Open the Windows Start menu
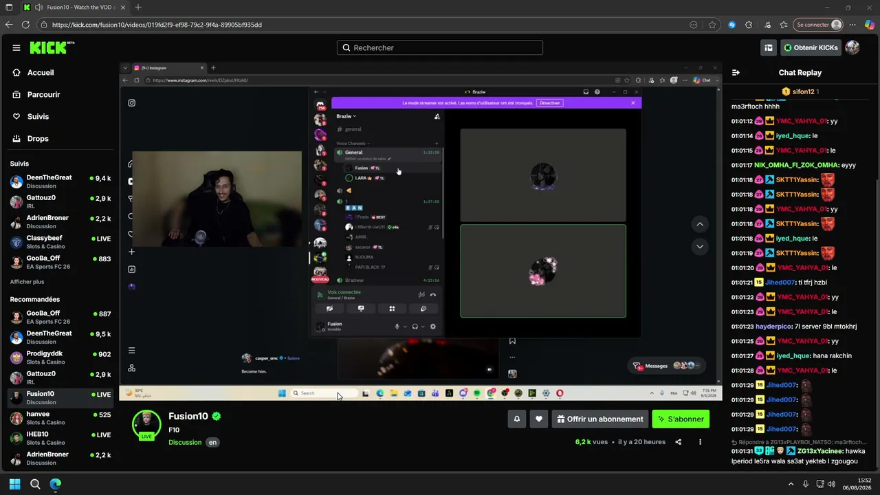The image size is (880, 495). coord(14,484)
